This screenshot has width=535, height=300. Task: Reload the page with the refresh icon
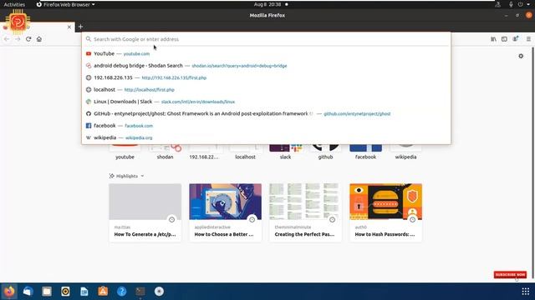point(28,39)
